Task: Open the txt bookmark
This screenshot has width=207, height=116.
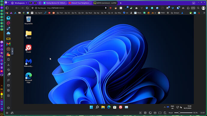Action: coord(125,13)
